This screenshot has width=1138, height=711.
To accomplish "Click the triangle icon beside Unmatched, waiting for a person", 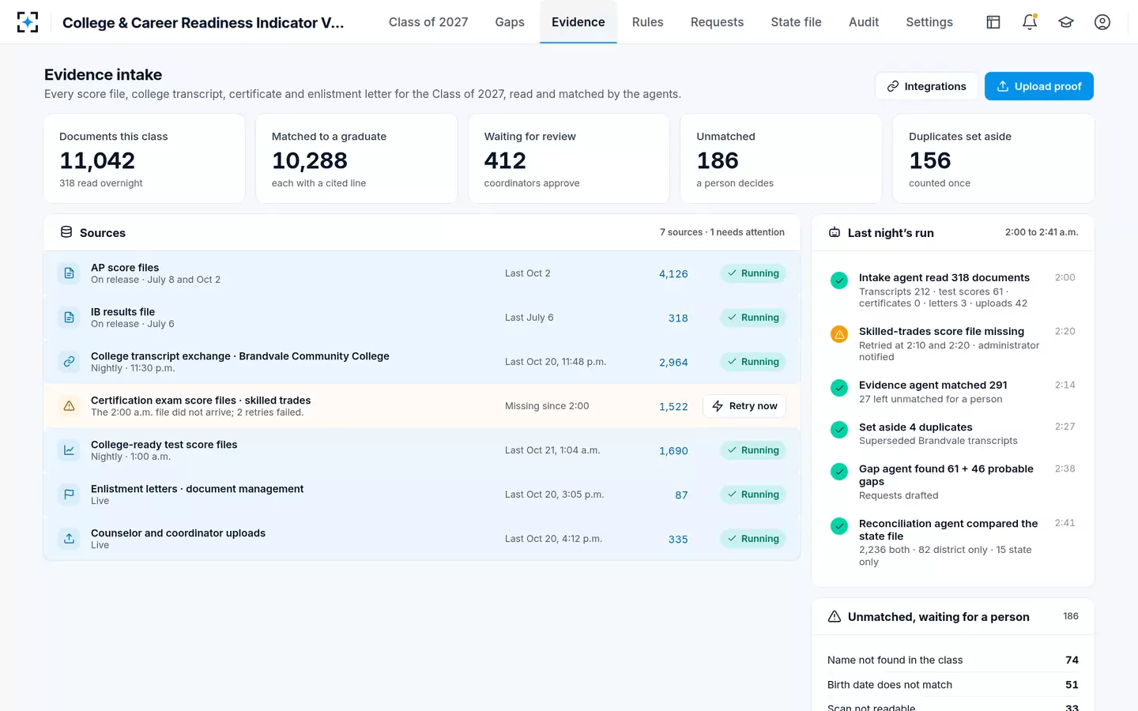I will click(835, 616).
